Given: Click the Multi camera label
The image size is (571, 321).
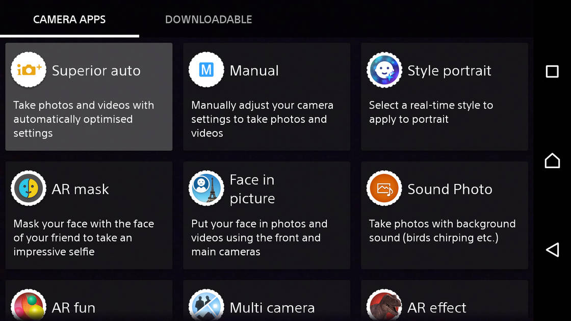Looking at the screenshot, I should coord(272,308).
